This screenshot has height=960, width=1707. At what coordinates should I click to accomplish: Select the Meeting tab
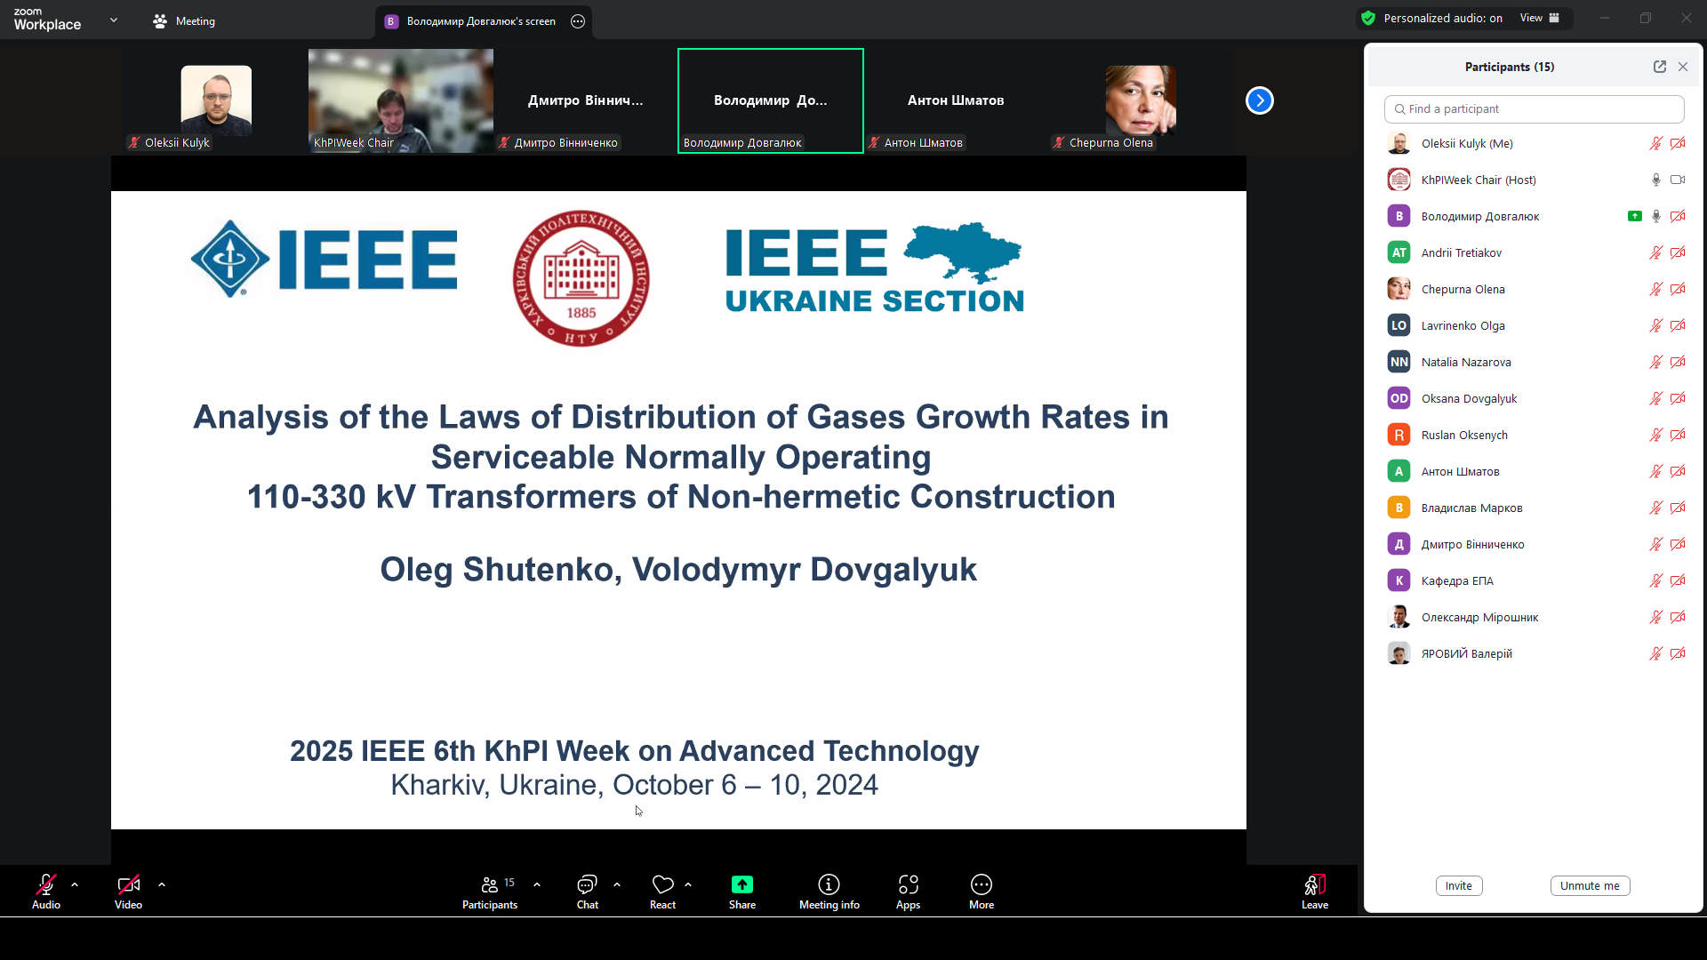point(184,20)
